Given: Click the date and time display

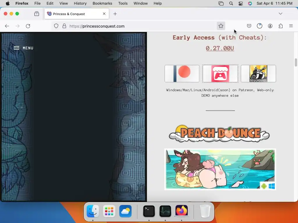Looking at the screenshot, I should pos(274,3).
